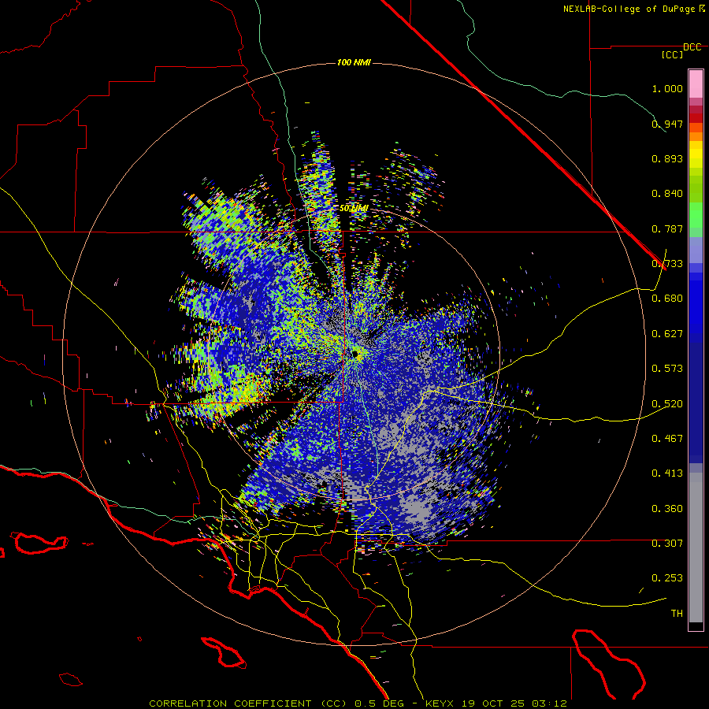Click the 03:12 timestamp

coord(549,703)
